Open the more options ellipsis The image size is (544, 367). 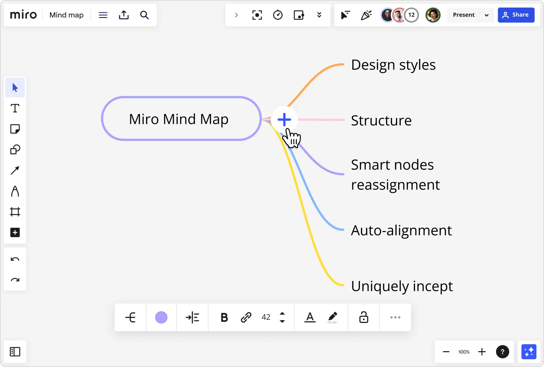[x=395, y=317]
